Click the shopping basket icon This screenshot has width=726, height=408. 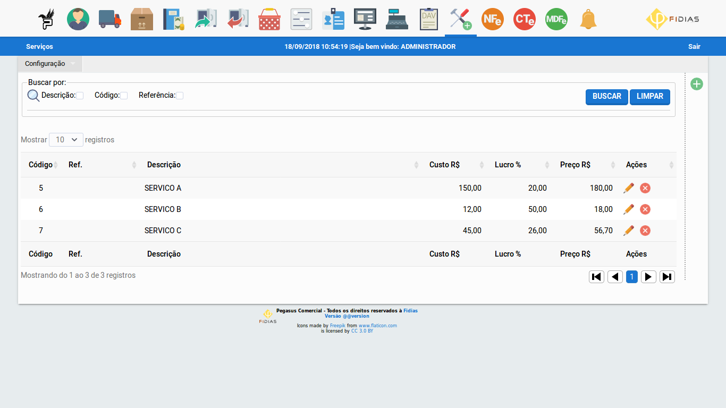pyautogui.click(x=269, y=19)
